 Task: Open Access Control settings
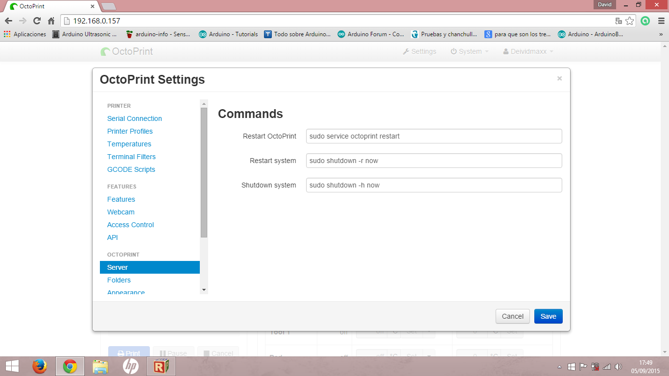pos(130,225)
